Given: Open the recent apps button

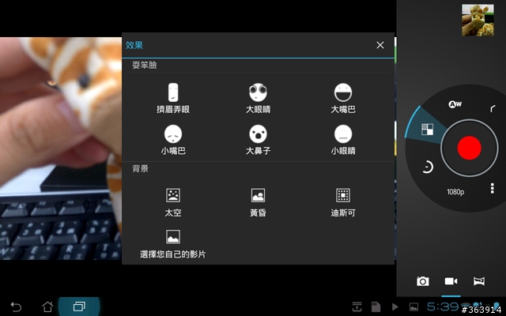Looking at the screenshot, I should (79, 307).
